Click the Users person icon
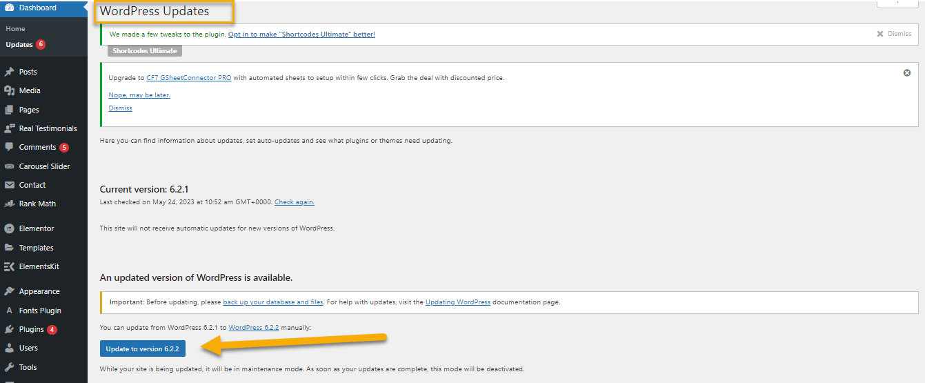The height and width of the screenshot is (383, 925). click(x=9, y=348)
